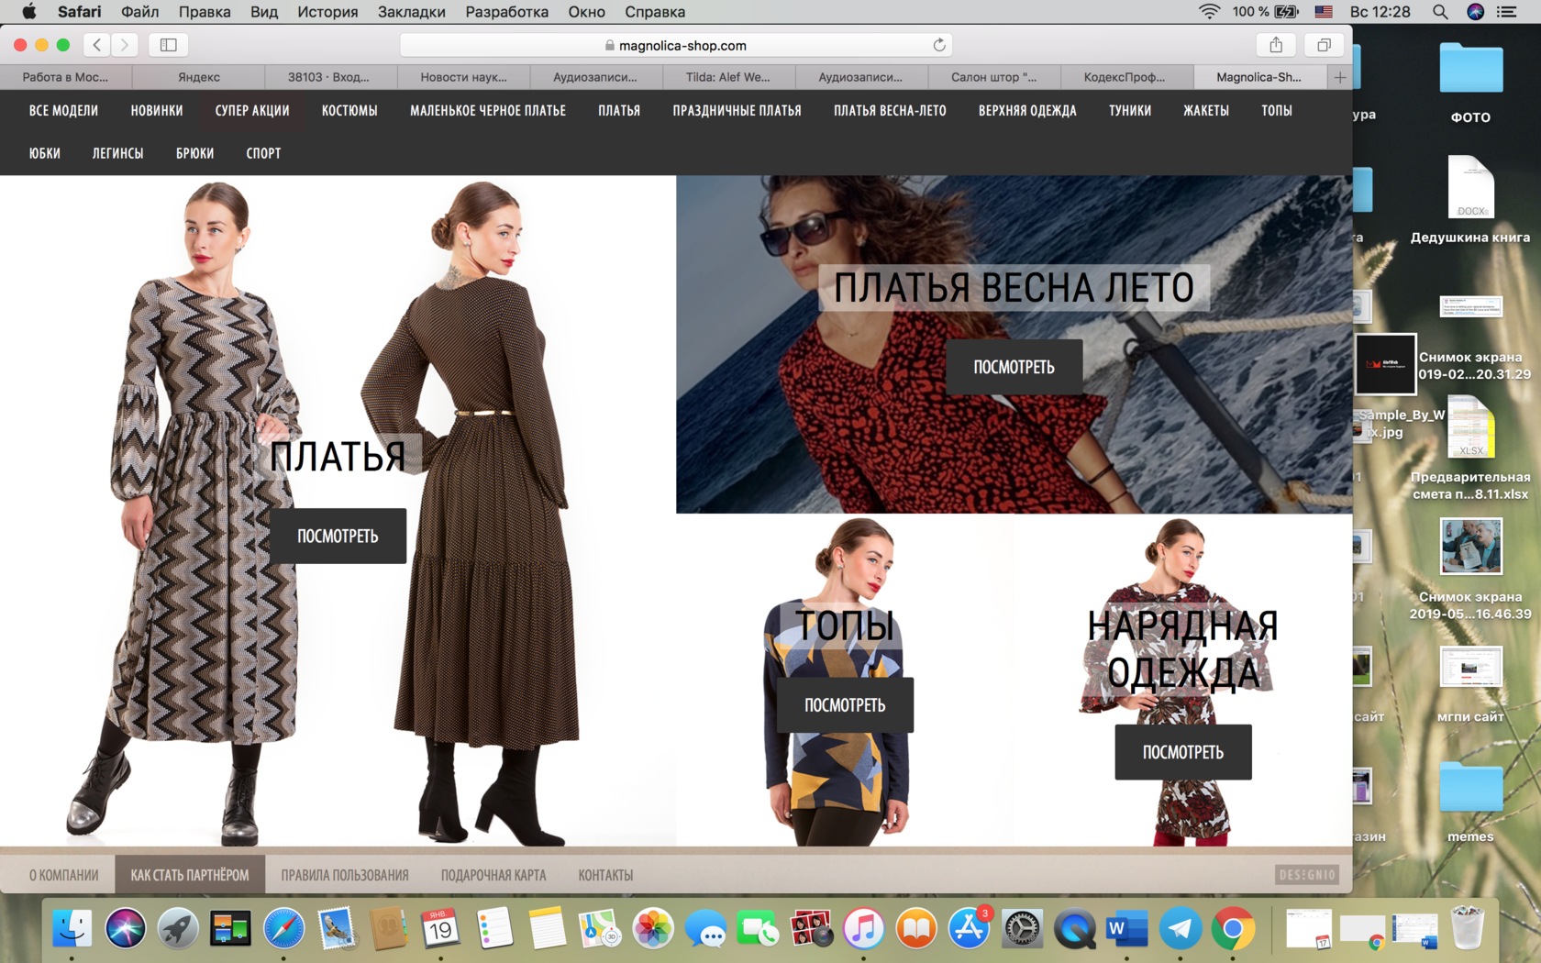Open System Preferences in the Dock
The height and width of the screenshot is (963, 1541).
click(1022, 929)
